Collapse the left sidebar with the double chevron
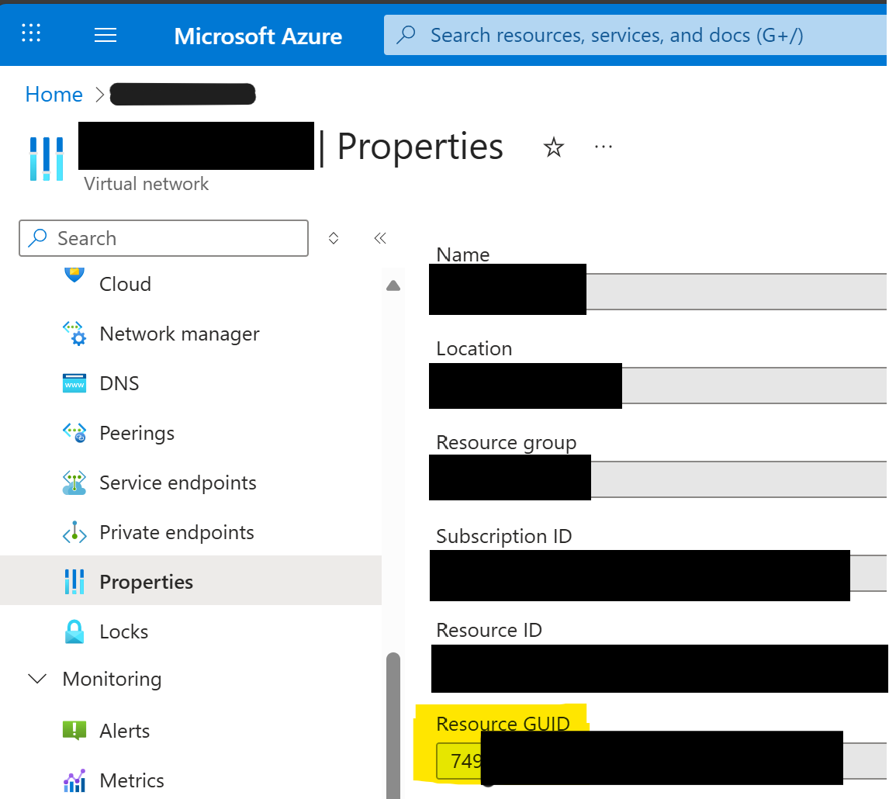 point(380,238)
